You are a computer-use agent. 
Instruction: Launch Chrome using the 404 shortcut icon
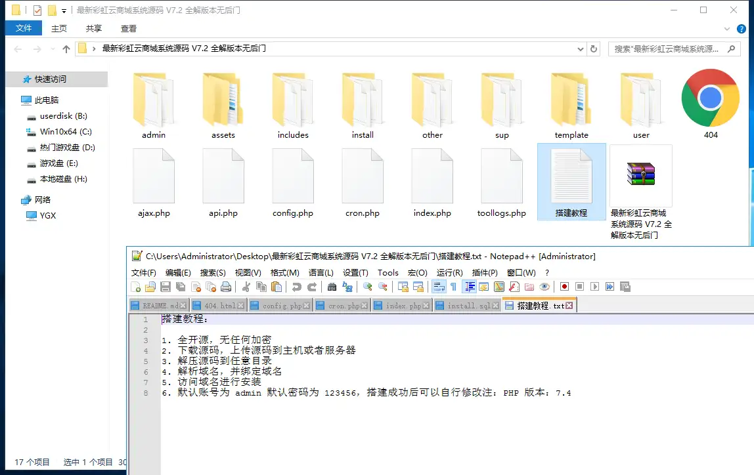tap(710, 98)
